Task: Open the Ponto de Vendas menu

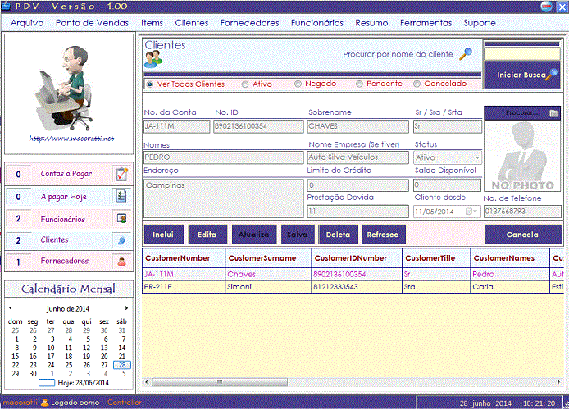Action: (92, 23)
